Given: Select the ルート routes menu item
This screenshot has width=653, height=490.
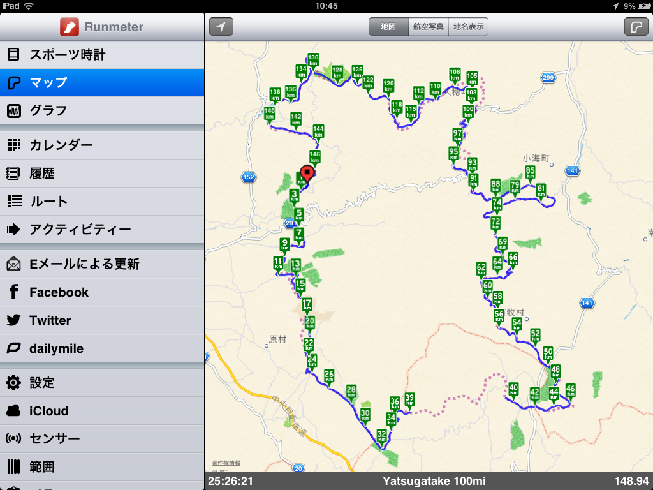Looking at the screenshot, I should tap(102, 202).
